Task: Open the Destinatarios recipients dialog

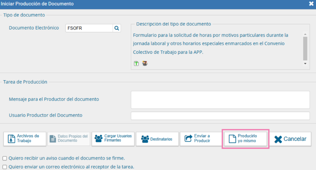Action: click(x=157, y=139)
